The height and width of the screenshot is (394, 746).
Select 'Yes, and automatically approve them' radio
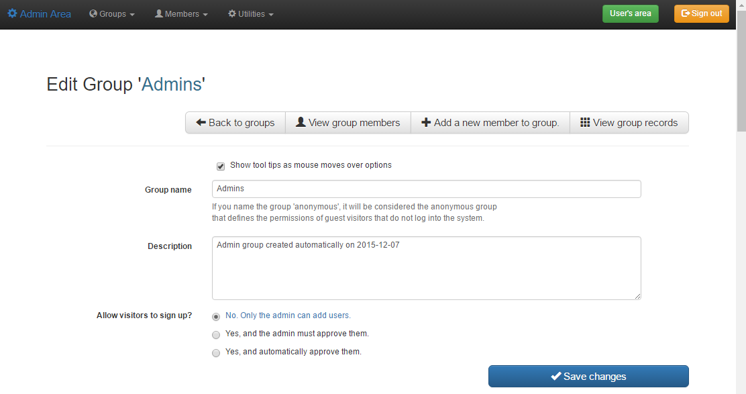click(216, 352)
